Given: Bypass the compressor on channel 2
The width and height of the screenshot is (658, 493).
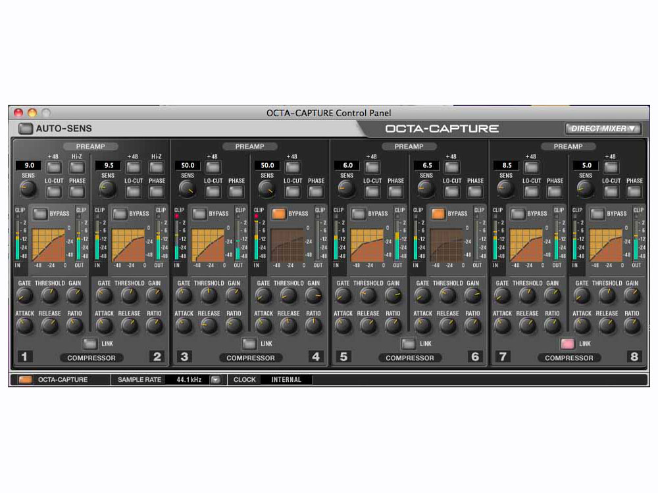Looking at the screenshot, I should point(120,214).
